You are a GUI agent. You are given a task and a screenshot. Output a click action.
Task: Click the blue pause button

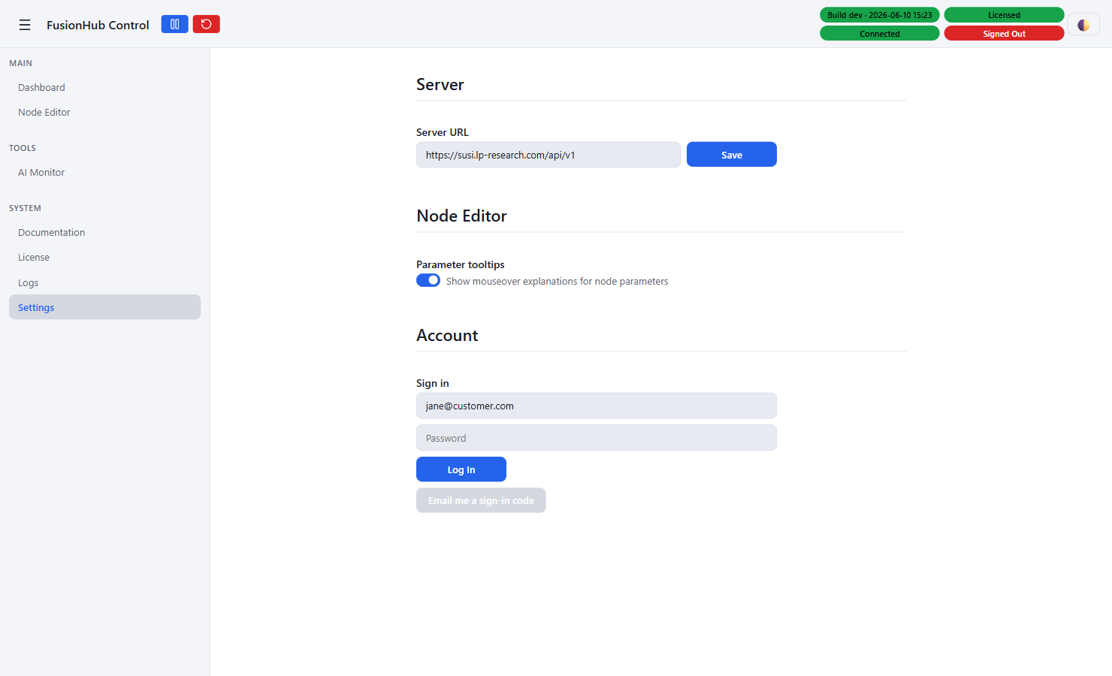coord(174,24)
